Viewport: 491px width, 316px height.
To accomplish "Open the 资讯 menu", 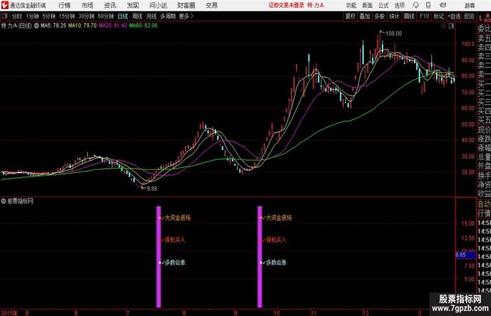I will click(110, 5).
